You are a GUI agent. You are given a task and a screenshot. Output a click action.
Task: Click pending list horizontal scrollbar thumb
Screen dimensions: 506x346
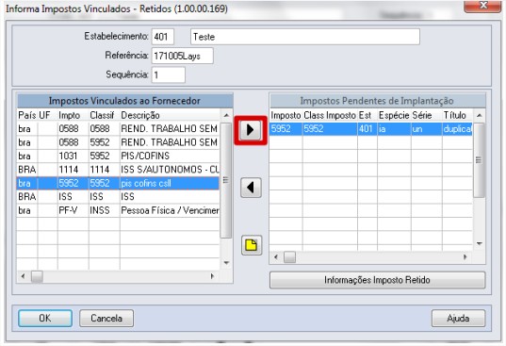(289, 257)
